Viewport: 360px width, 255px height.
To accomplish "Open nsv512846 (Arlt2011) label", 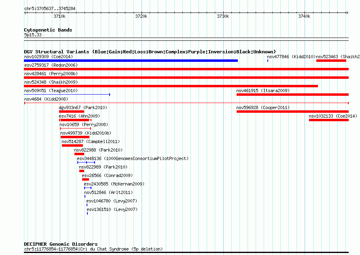I will pyautogui.click(x=108, y=192).
